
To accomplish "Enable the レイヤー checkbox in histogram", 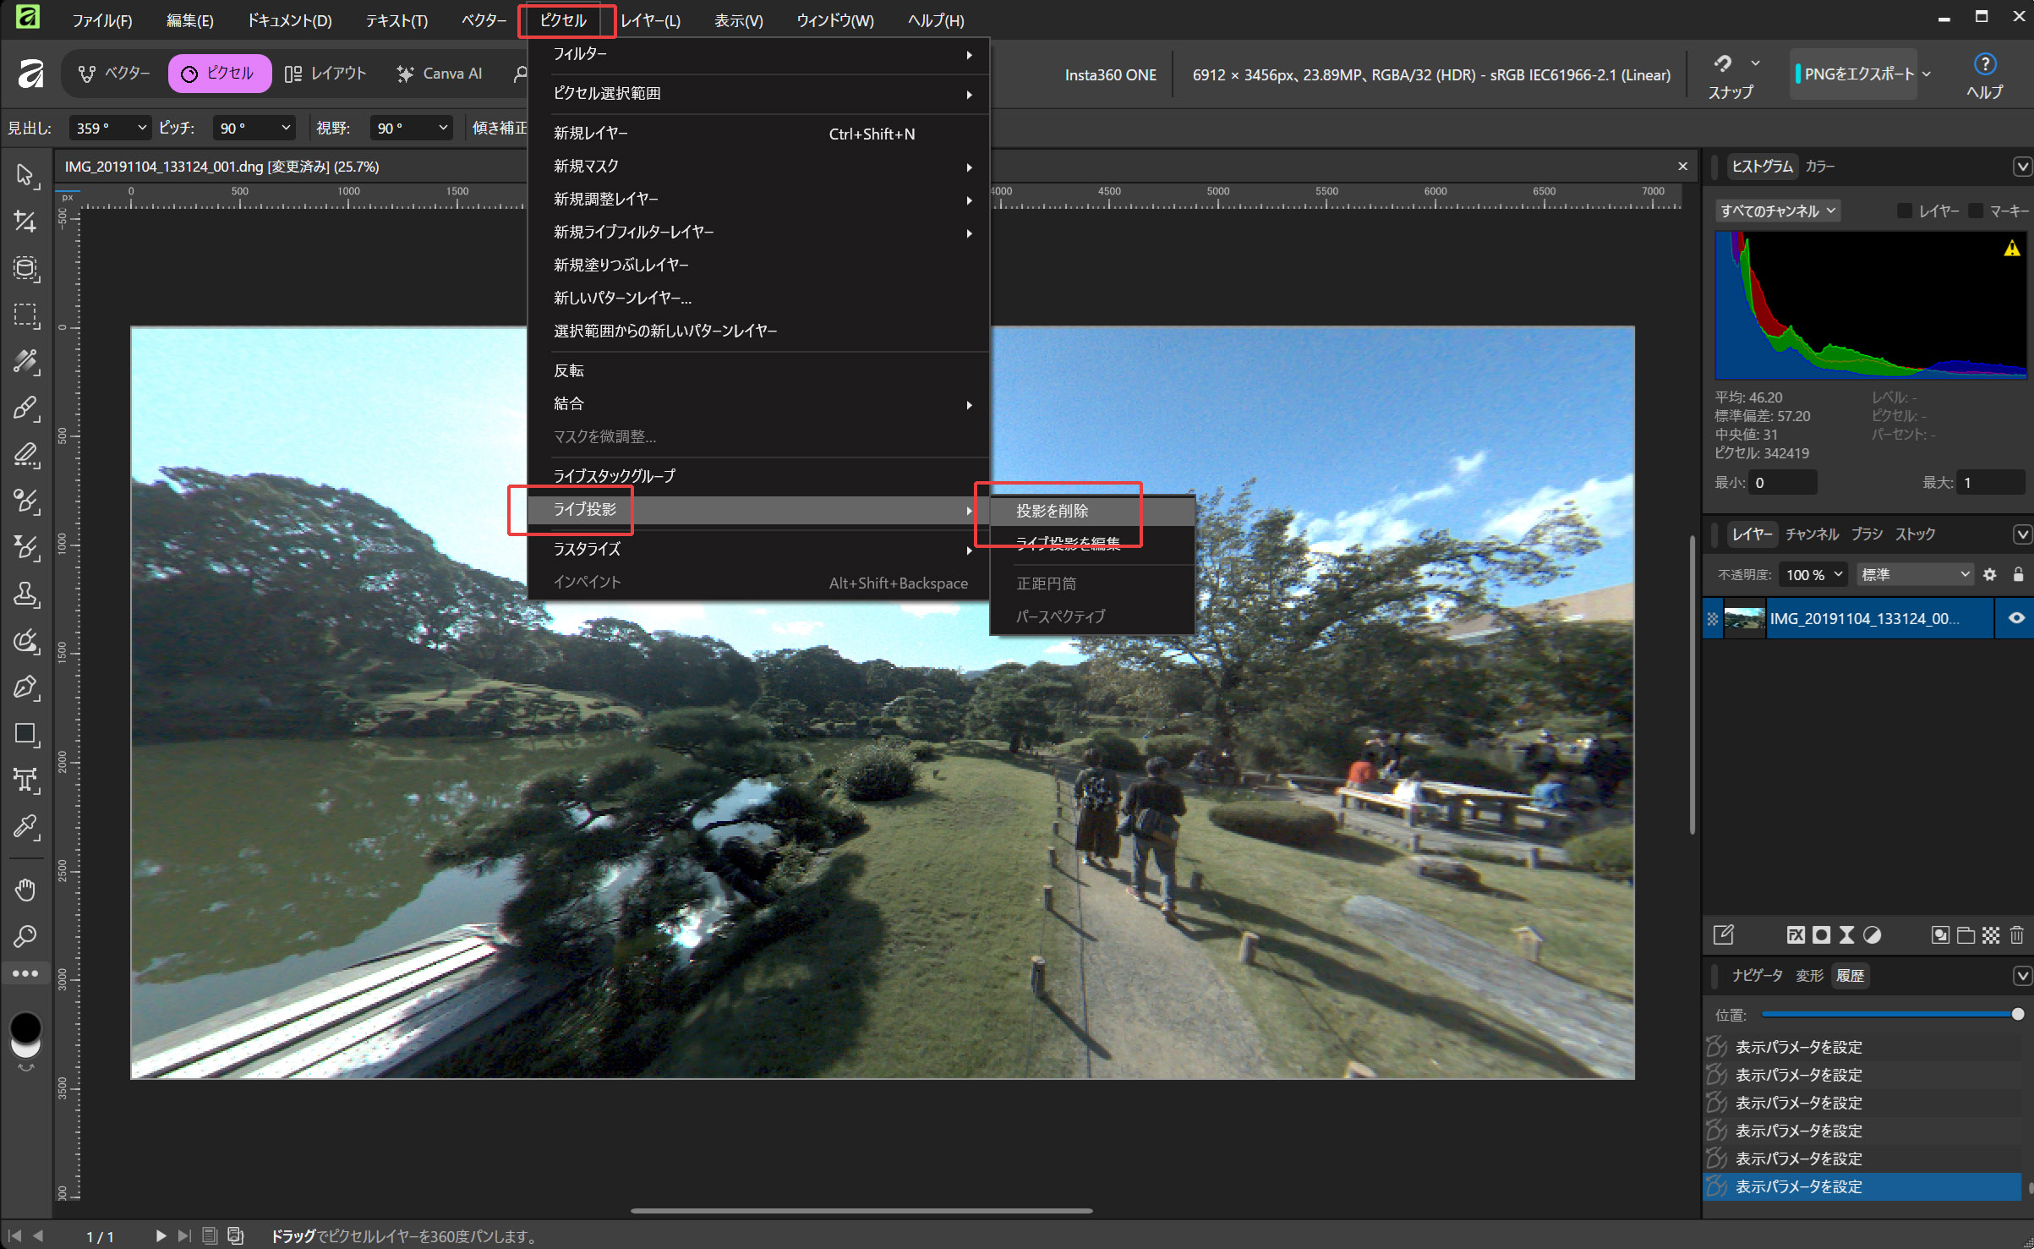I will [x=1905, y=211].
